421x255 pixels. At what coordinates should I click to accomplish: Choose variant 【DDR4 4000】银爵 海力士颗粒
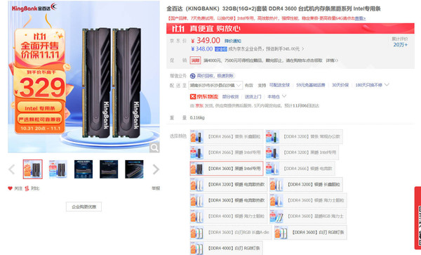(x=229, y=216)
